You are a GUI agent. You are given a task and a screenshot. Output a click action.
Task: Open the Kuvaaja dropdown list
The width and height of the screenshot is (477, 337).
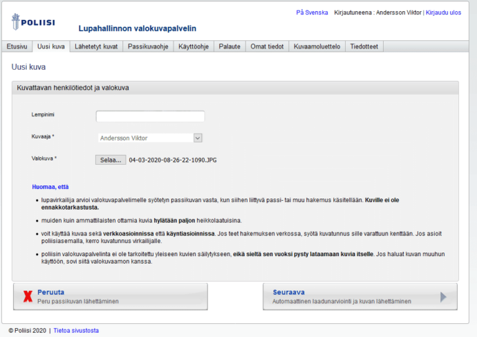coord(198,138)
